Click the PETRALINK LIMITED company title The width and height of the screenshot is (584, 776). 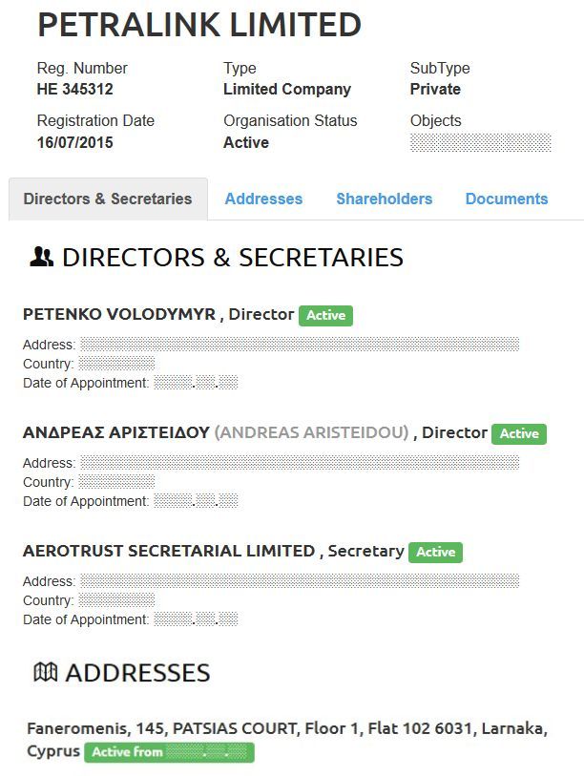[x=198, y=25]
